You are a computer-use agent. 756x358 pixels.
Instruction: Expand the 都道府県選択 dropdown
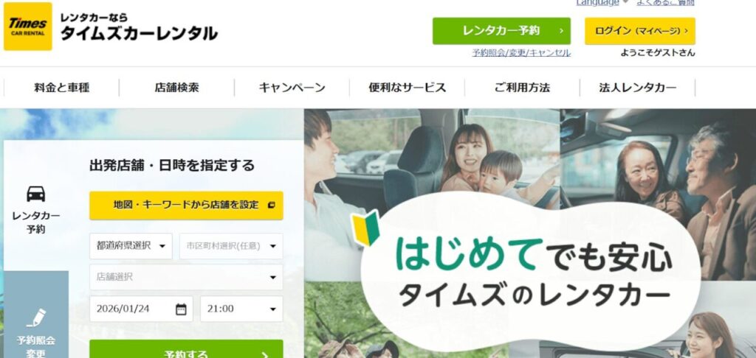[131, 246]
